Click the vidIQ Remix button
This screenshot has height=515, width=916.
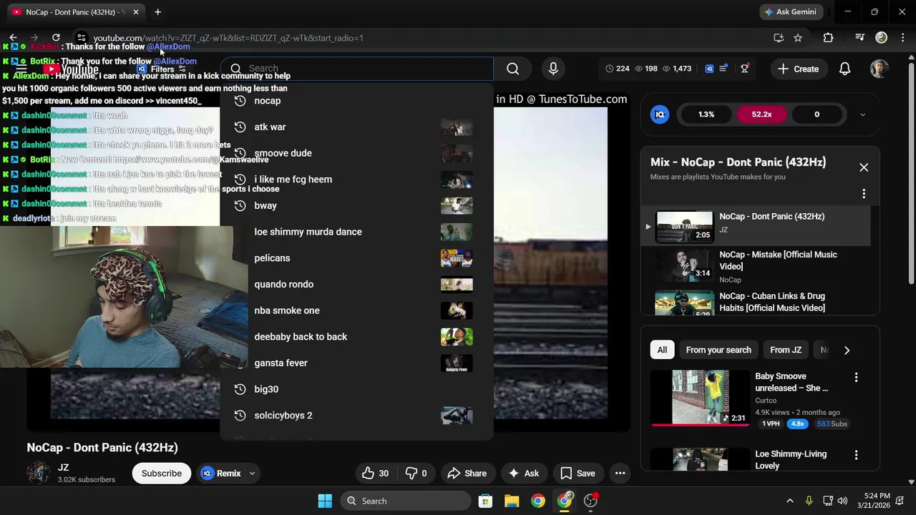(x=221, y=473)
